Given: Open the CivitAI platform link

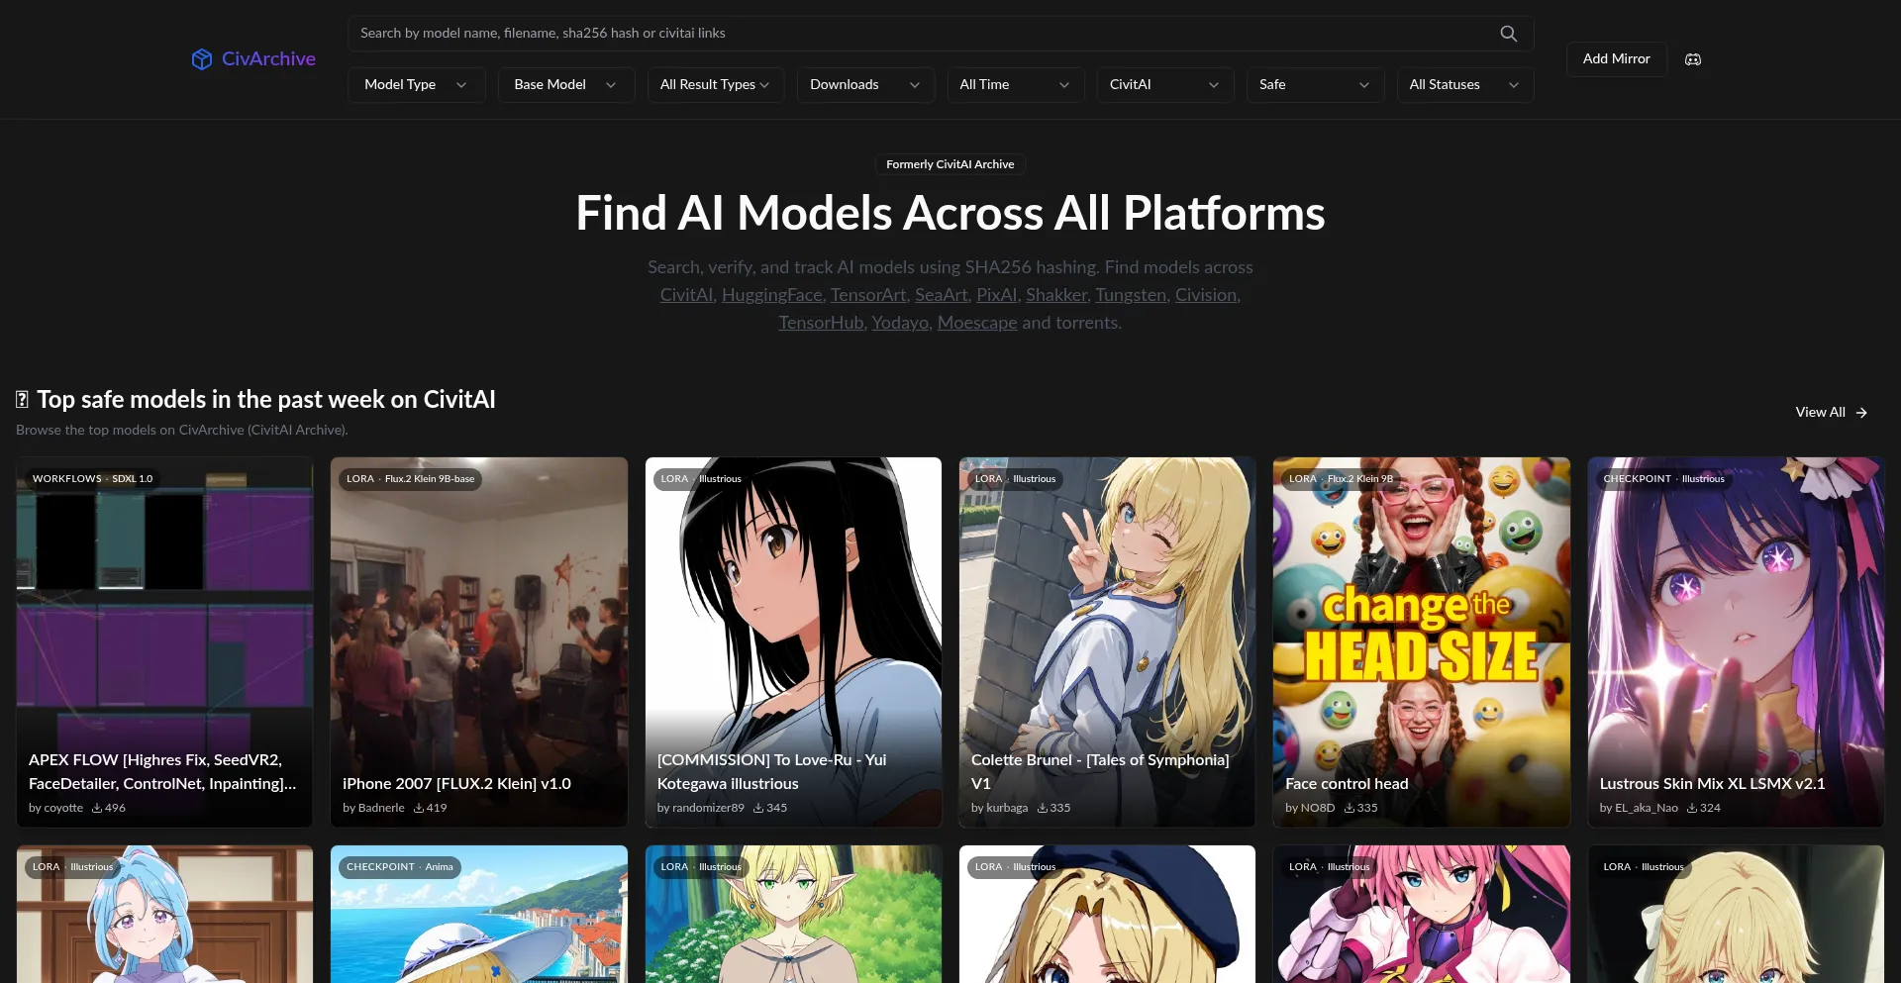Looking at the screenshot, I should coord(686,295).
